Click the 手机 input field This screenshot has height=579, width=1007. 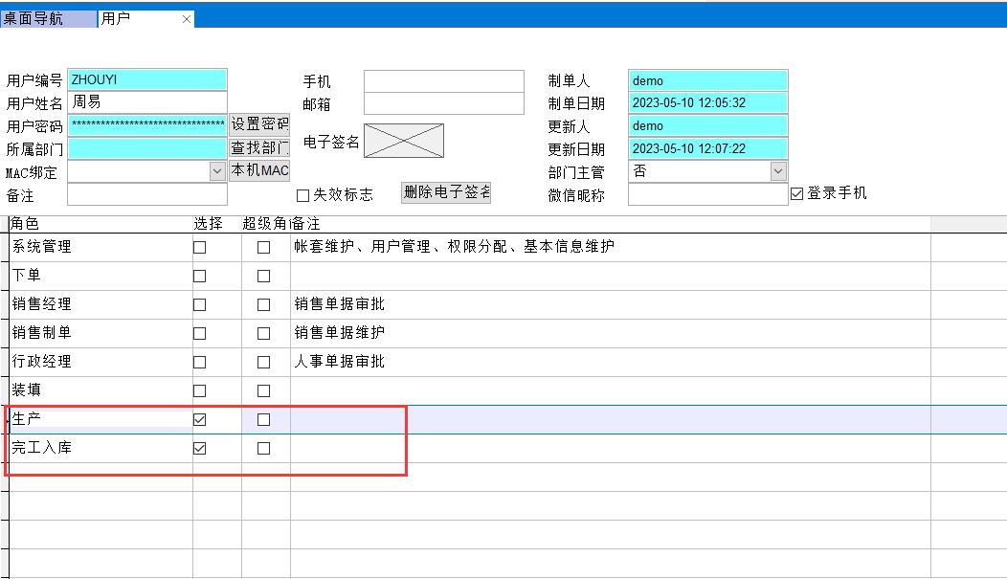[443, 81]
